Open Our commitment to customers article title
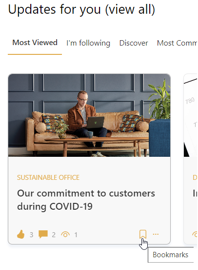The height and width of the screenshot is (270, 198). [86, 200]
